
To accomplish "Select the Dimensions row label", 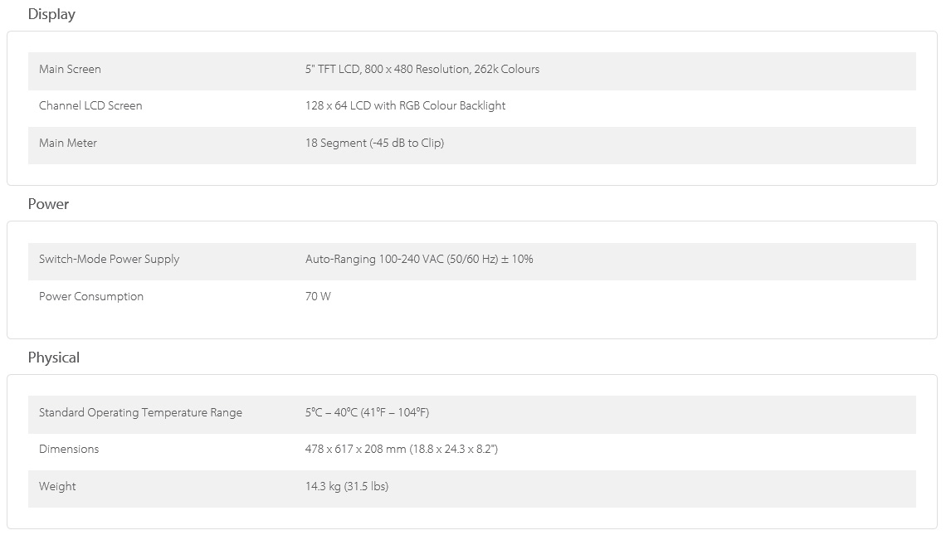I will click(69, 450).
